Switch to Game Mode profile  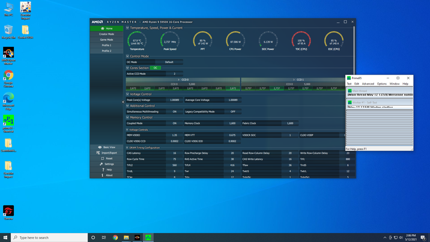click(106, 40)
